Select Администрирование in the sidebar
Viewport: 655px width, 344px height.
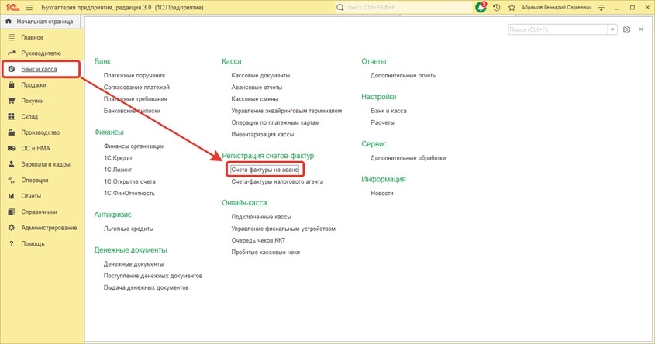pos(49,228)
